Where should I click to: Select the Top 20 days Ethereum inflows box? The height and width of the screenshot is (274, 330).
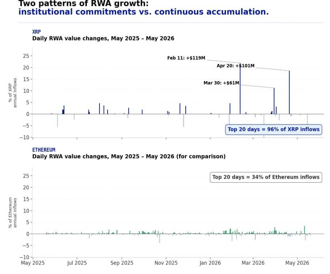(x=266, y=177)
